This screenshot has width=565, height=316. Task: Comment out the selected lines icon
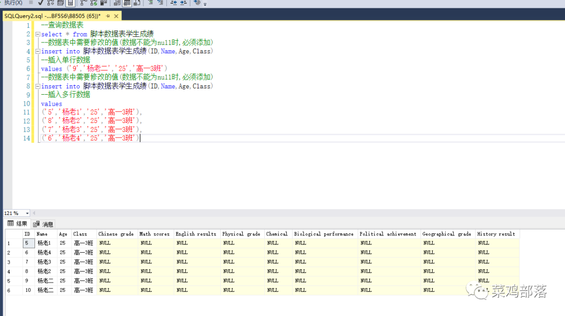tap(151, 3)
